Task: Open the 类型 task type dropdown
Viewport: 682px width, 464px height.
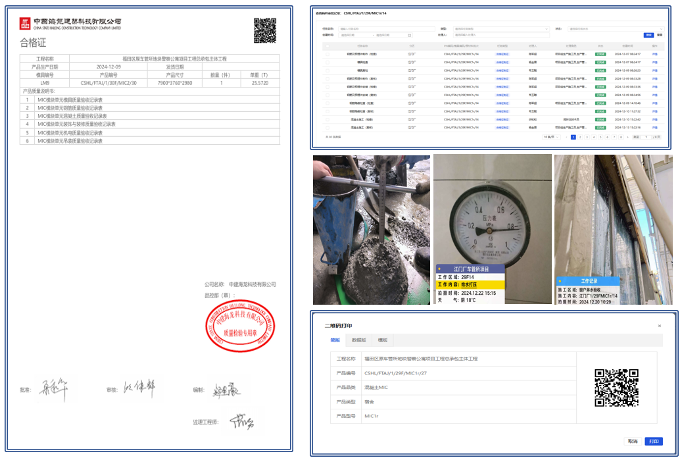Action: point(501,29)
